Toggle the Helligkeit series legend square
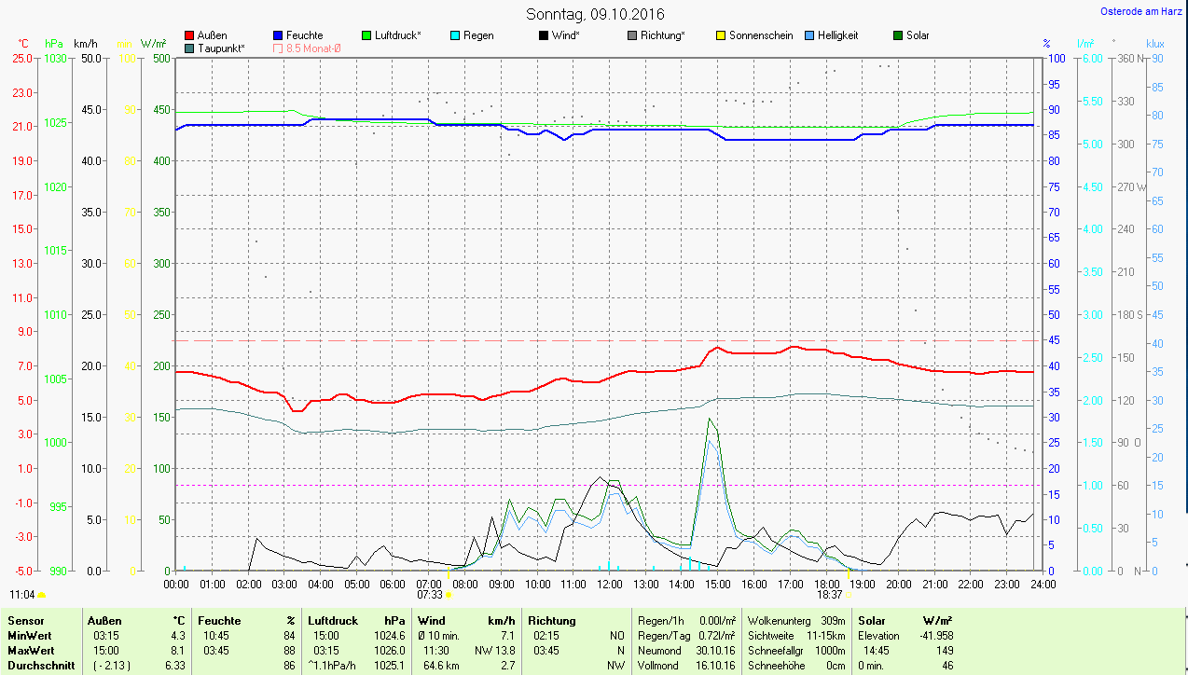Viewport: 1188px width, 675px height. pos(809,35)
